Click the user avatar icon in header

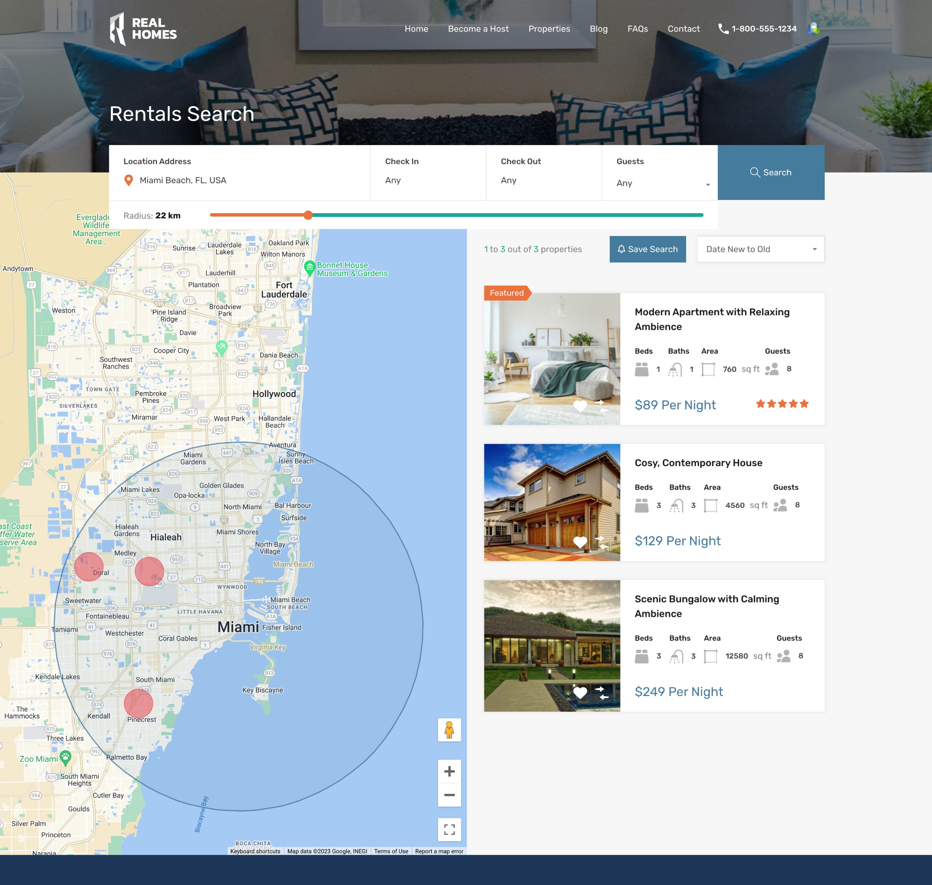(x=814, y=29)
